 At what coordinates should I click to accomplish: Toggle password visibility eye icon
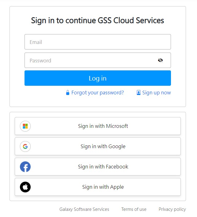point(160,60)
